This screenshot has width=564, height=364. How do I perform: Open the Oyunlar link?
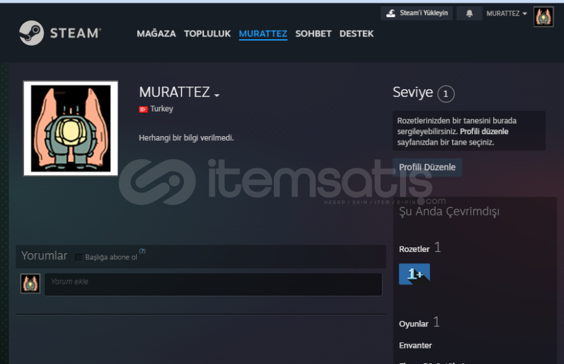(414, 324)
